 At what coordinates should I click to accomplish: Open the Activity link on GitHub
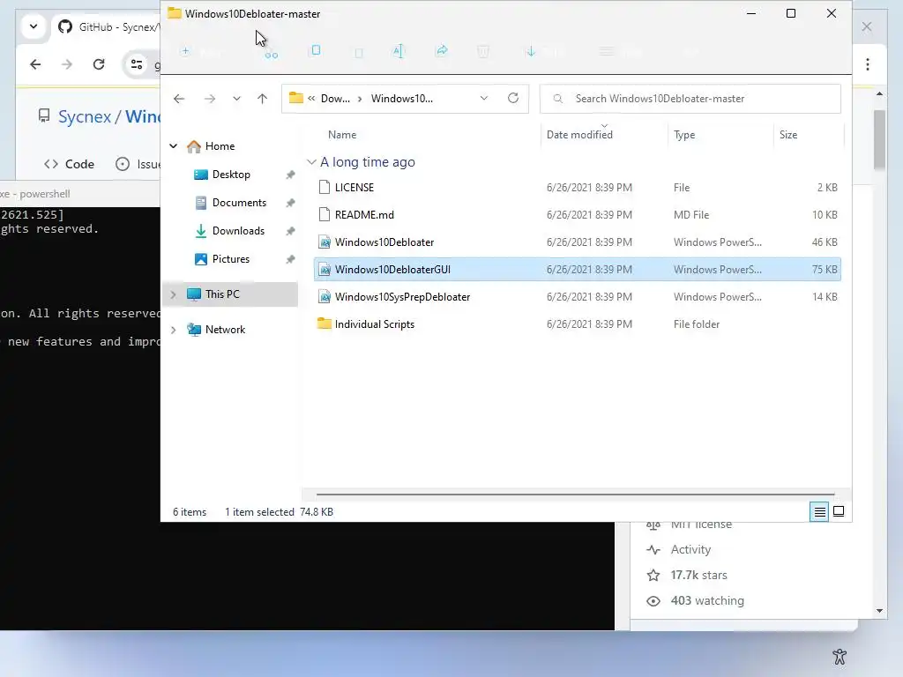[x=690, y=550]
